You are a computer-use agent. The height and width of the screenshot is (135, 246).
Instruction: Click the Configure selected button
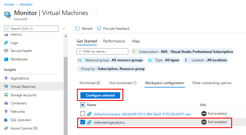[x=100, y=95]
